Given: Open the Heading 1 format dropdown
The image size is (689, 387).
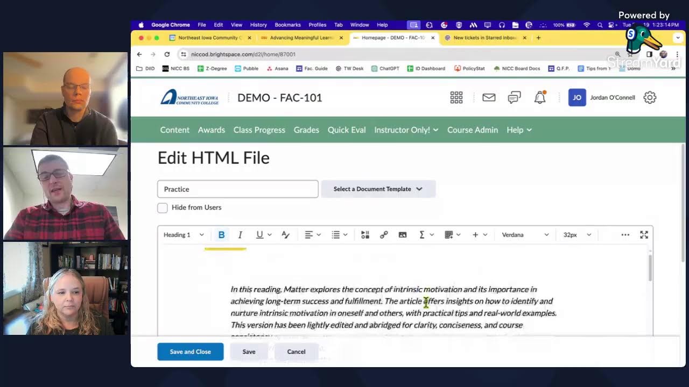Looking at the screenshot, I should click(184, 235).
